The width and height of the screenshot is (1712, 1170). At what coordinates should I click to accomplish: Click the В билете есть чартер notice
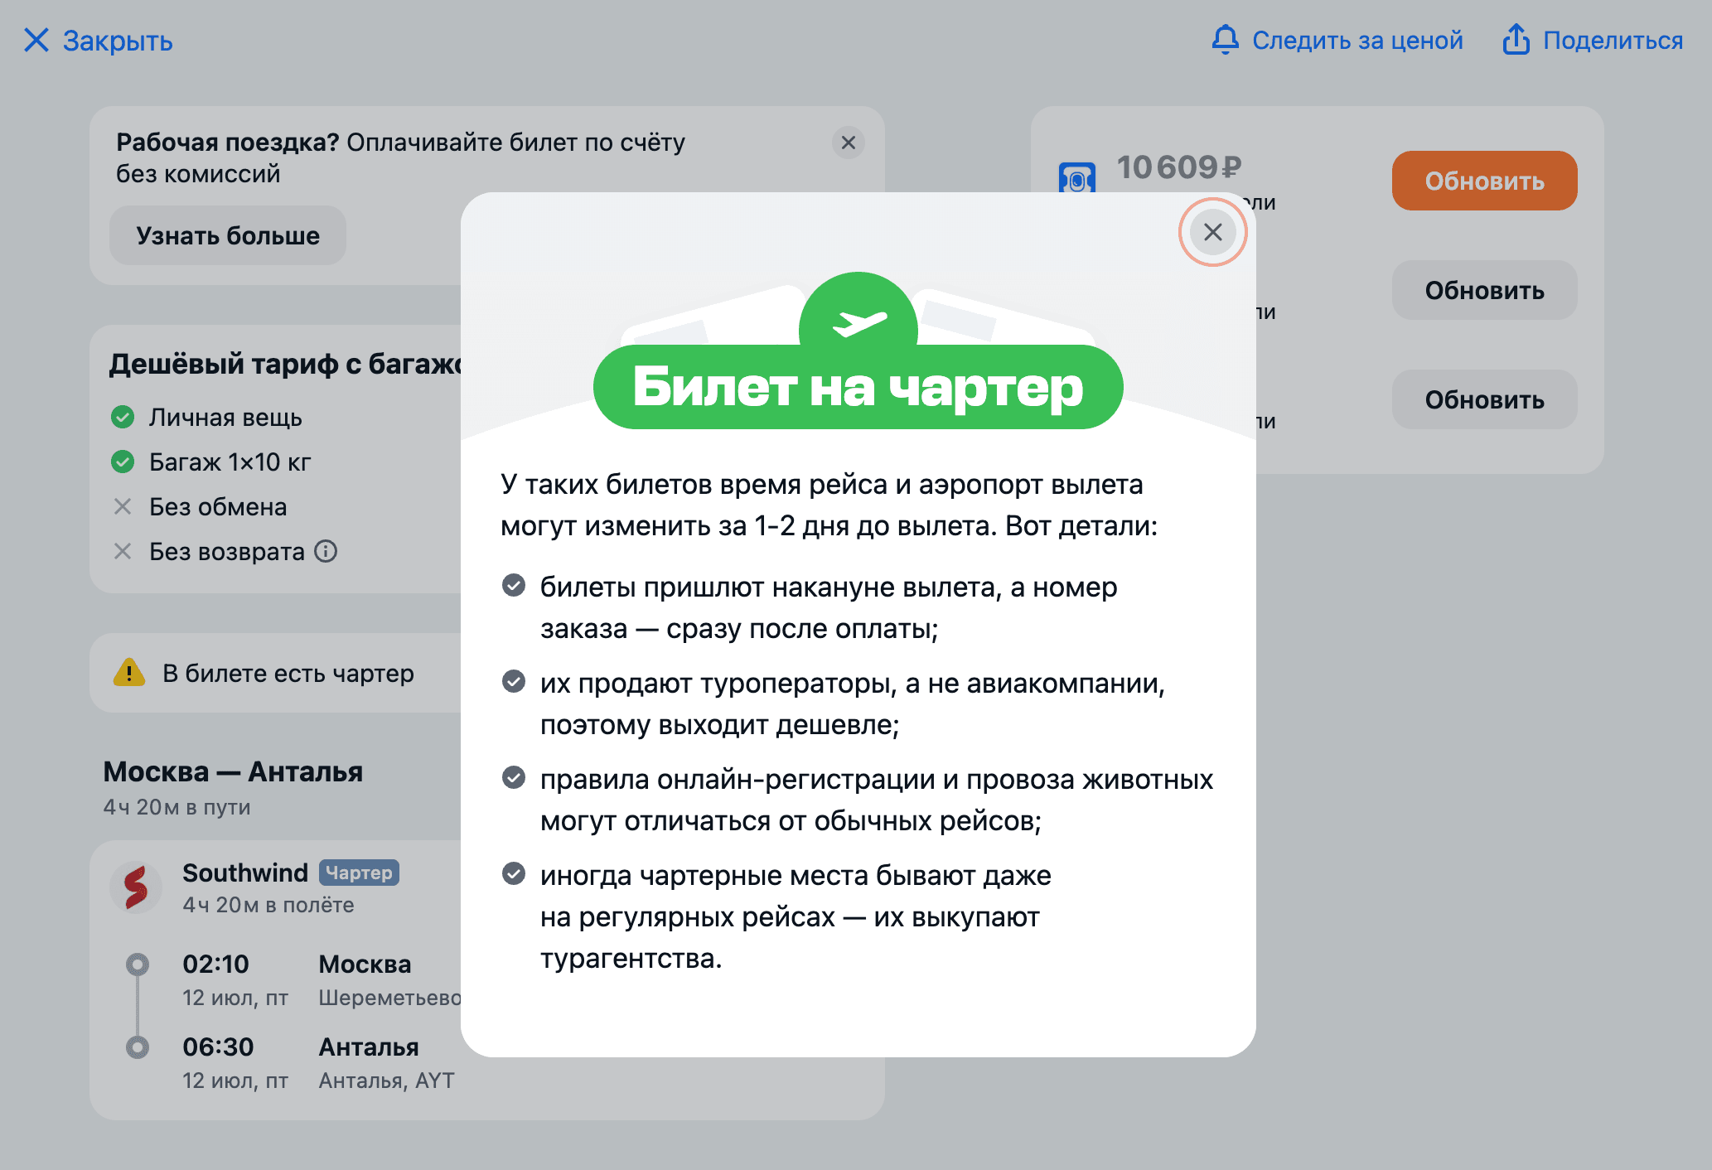click(x=275, y=673)
